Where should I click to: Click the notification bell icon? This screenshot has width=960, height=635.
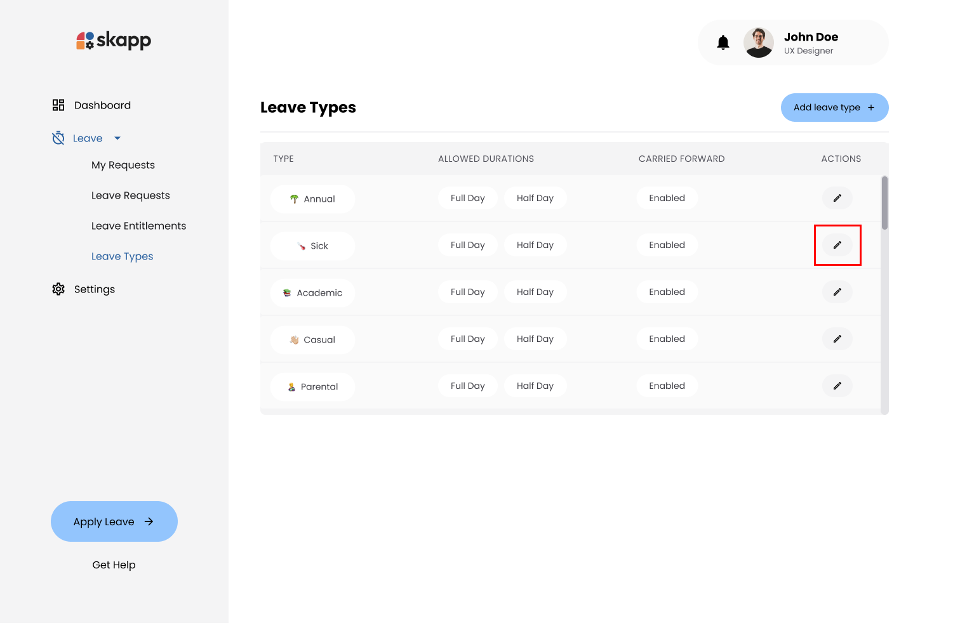pos(723,43)
